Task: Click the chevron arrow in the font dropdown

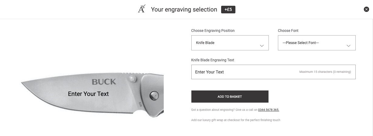Action: coord(349,46)
